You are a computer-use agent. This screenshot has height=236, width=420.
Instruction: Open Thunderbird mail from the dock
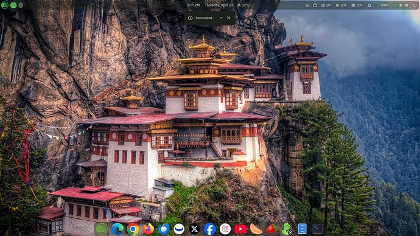[x=164, y=229]
